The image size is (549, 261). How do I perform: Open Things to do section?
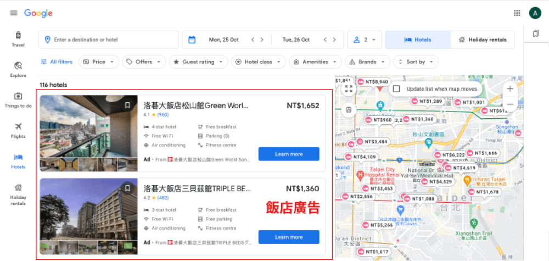click(18, 100)
